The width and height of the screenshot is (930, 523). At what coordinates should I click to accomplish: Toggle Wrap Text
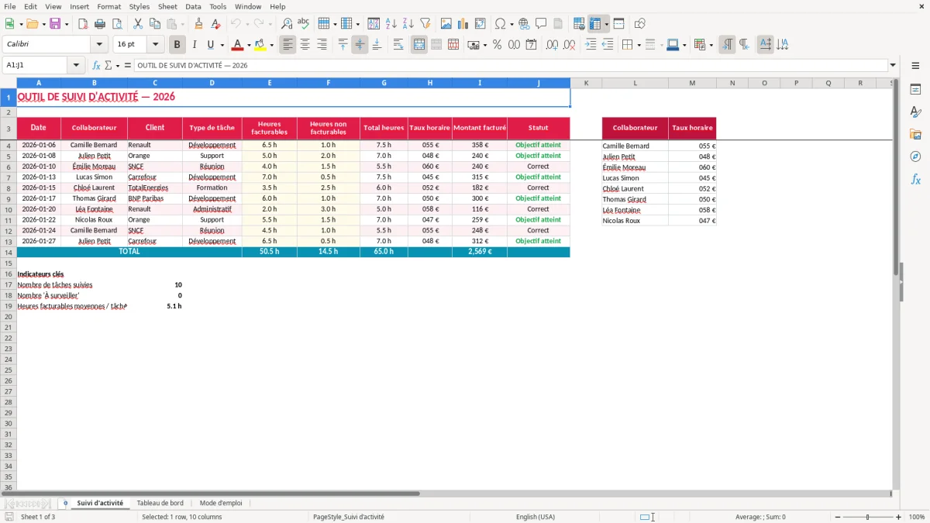coord(398,45)
